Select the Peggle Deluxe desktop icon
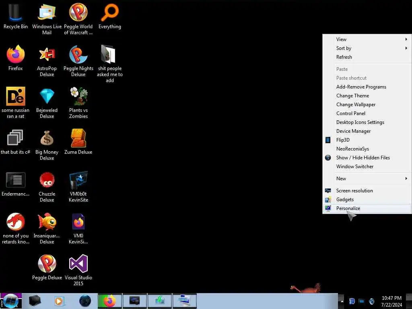 click(x=47, y=267)
